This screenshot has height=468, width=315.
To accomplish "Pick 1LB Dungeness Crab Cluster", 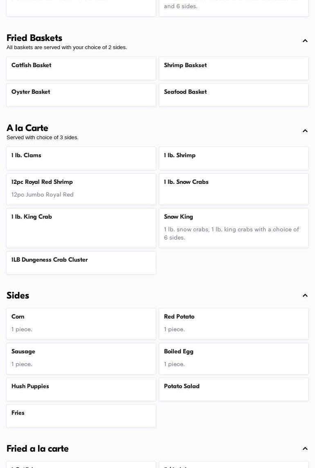I will (x=81, y=263).
